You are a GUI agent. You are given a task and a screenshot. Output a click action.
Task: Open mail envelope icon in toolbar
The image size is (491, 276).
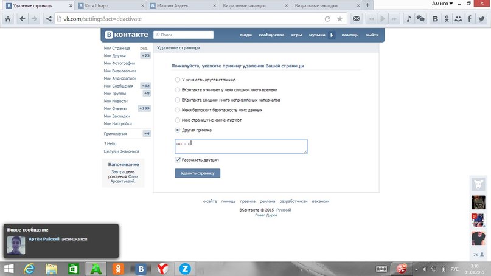point(357,19)
